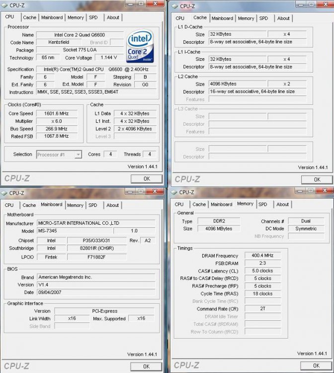
Task: Click CPU-Z app icon in bottom-right title bar
Action: point(174,192)
